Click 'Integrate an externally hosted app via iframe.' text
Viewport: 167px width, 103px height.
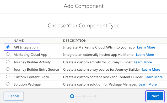click(x=99, y=54)
